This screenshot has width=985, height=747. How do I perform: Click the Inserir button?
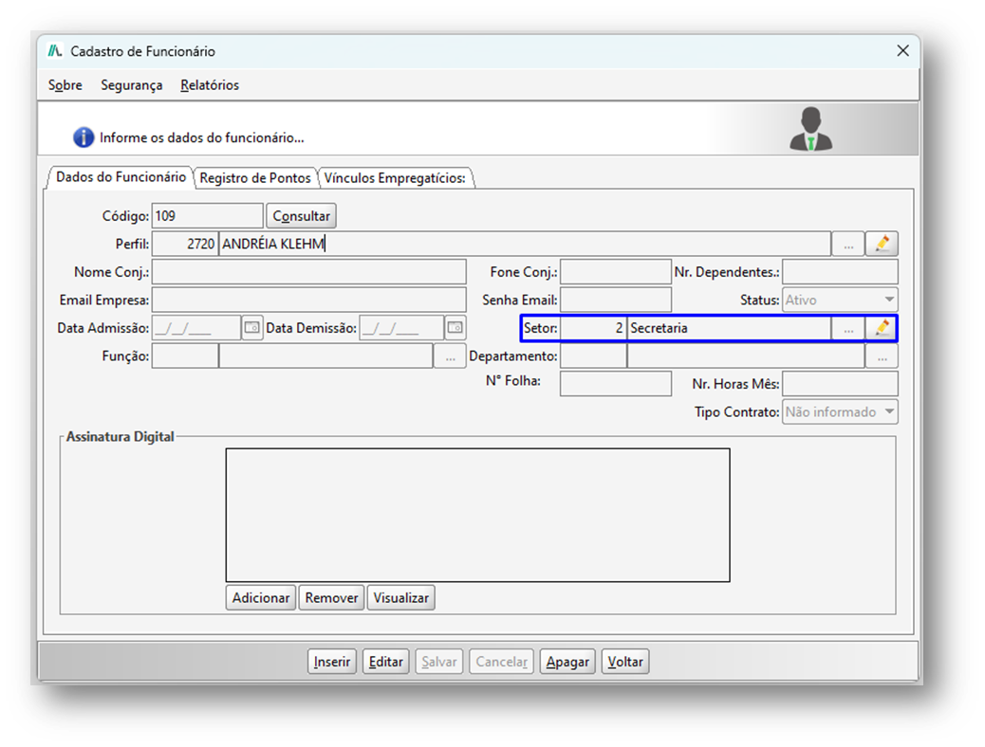pos(332,662)
